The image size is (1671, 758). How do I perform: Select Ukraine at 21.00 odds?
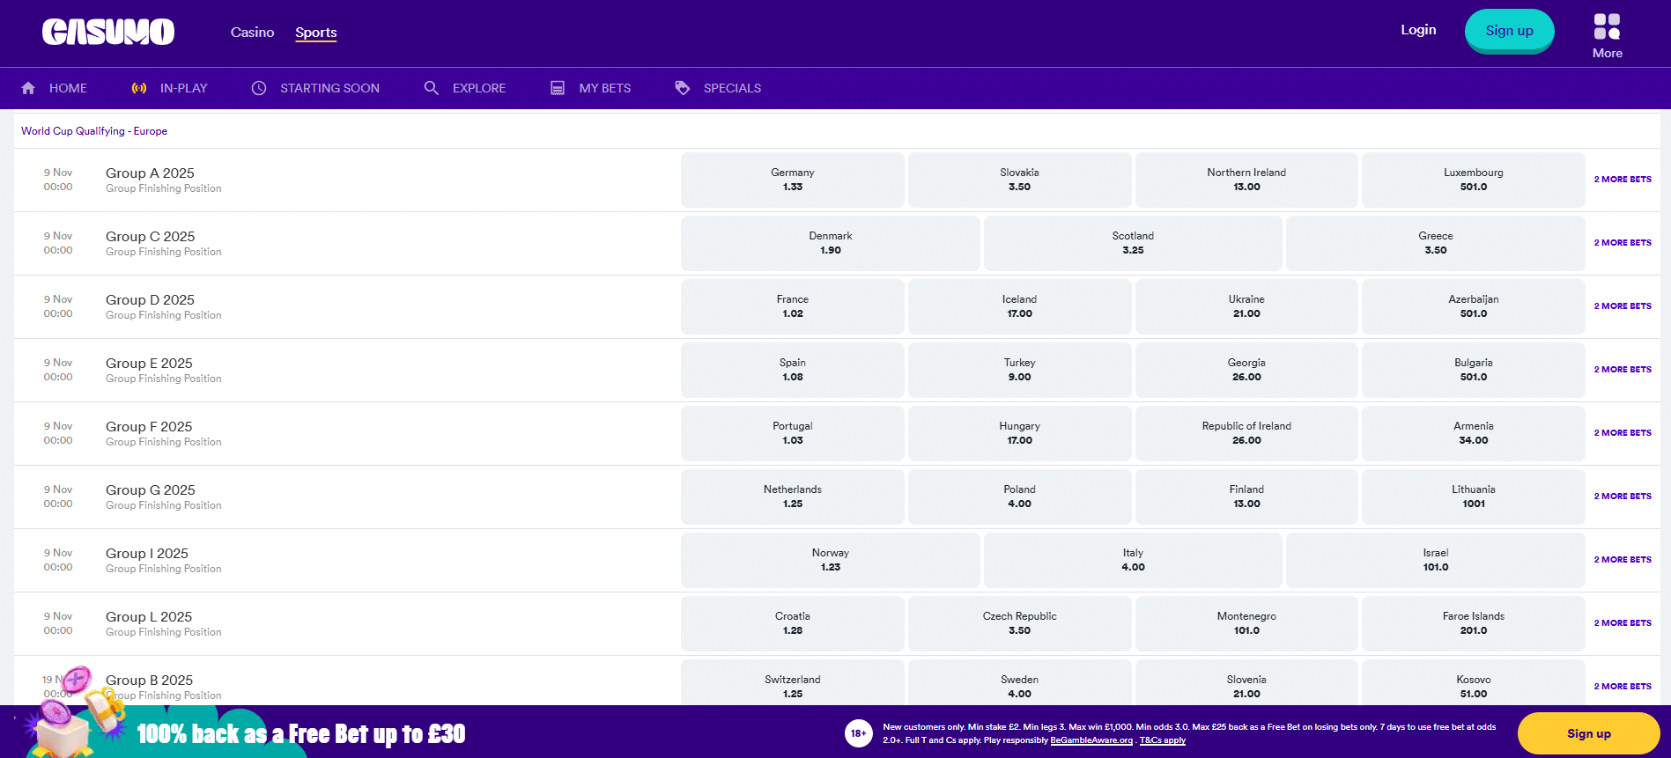[1246, 306]
